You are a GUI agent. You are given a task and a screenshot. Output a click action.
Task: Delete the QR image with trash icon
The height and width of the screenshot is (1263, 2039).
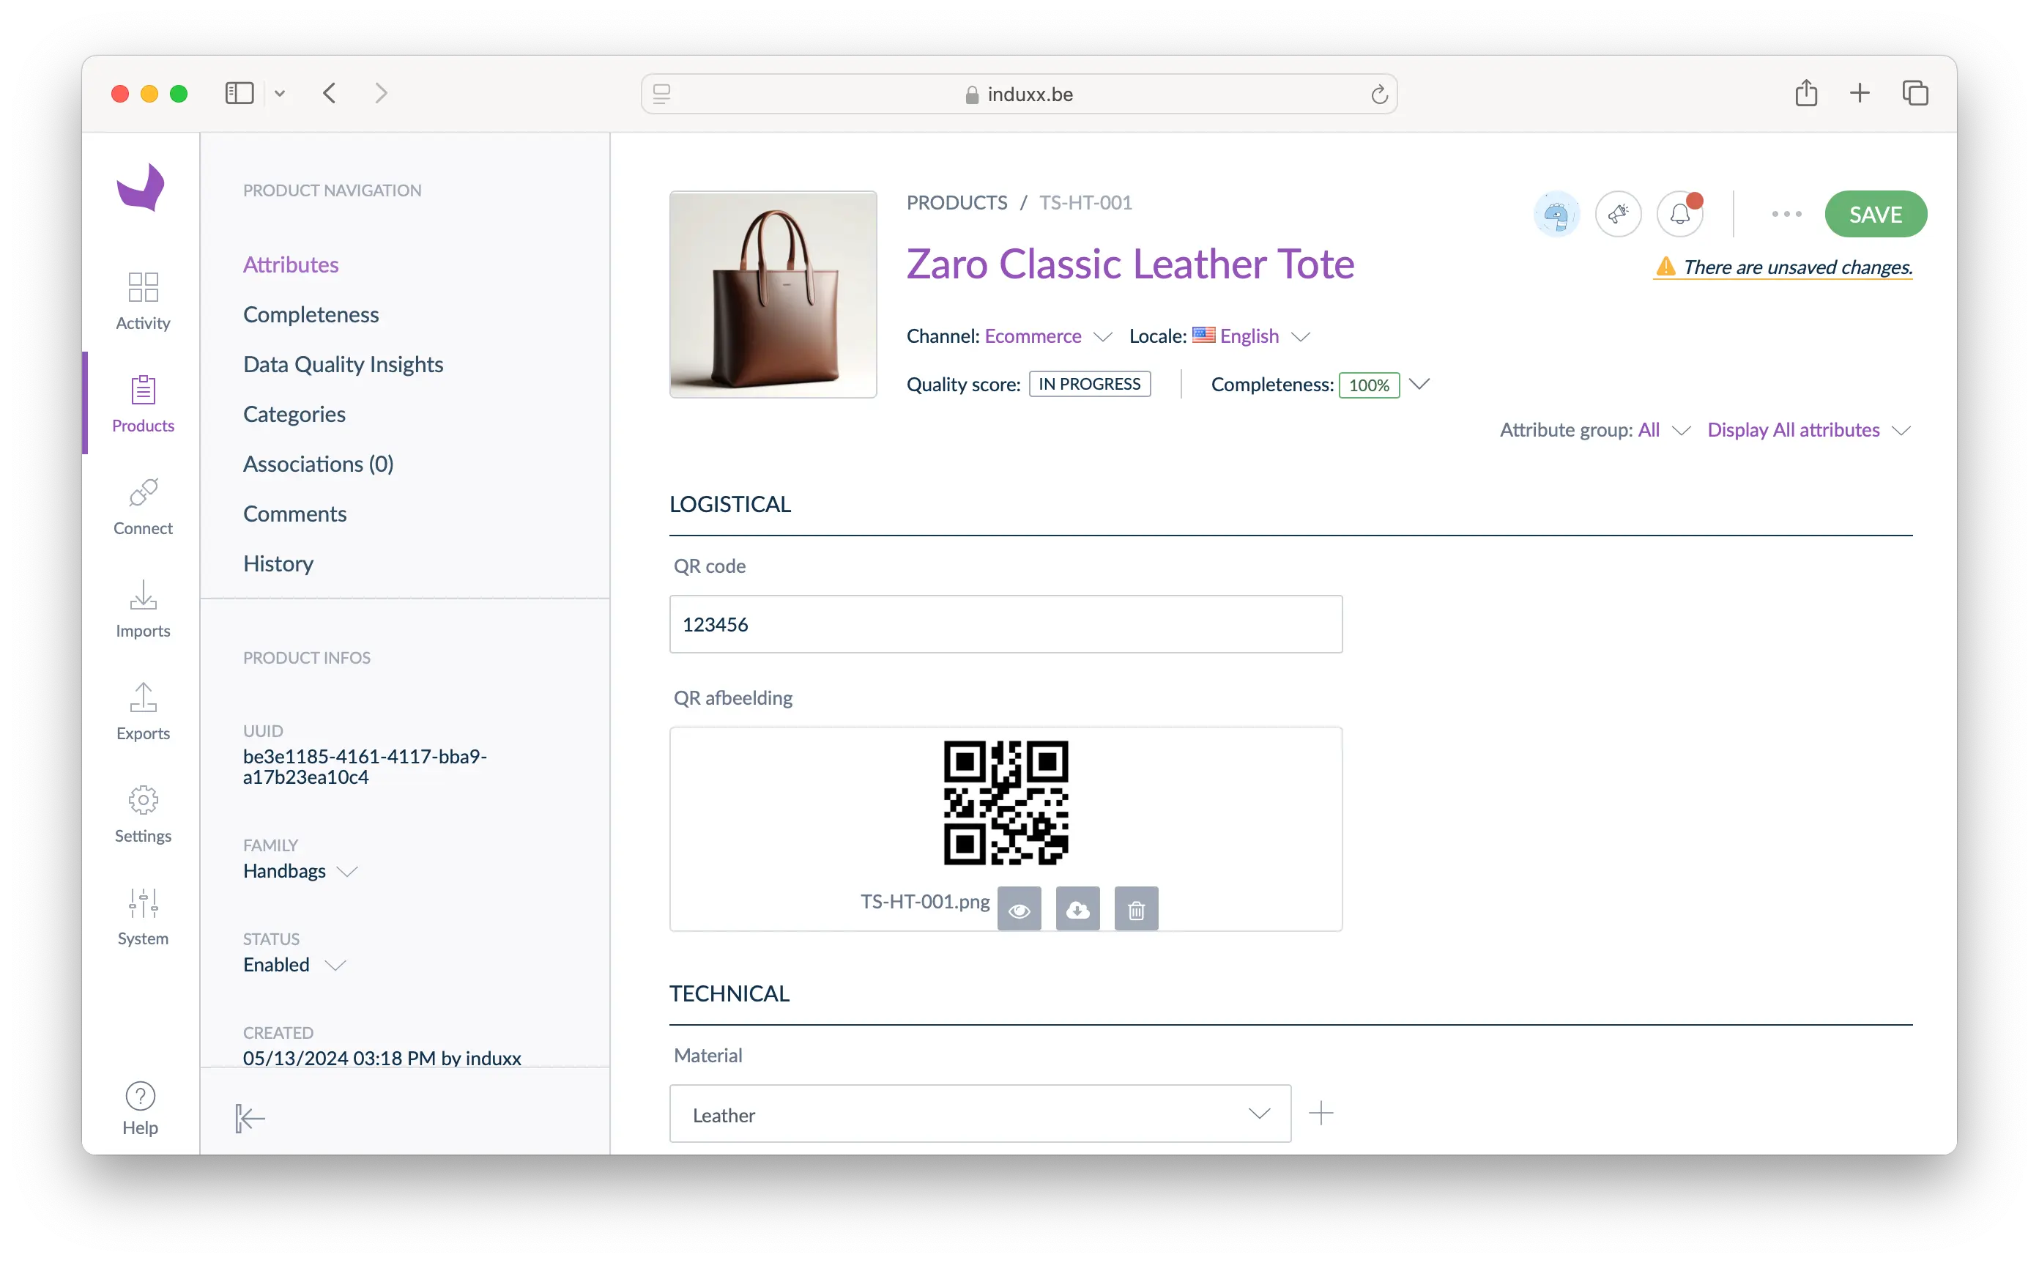pos(1135,909)
